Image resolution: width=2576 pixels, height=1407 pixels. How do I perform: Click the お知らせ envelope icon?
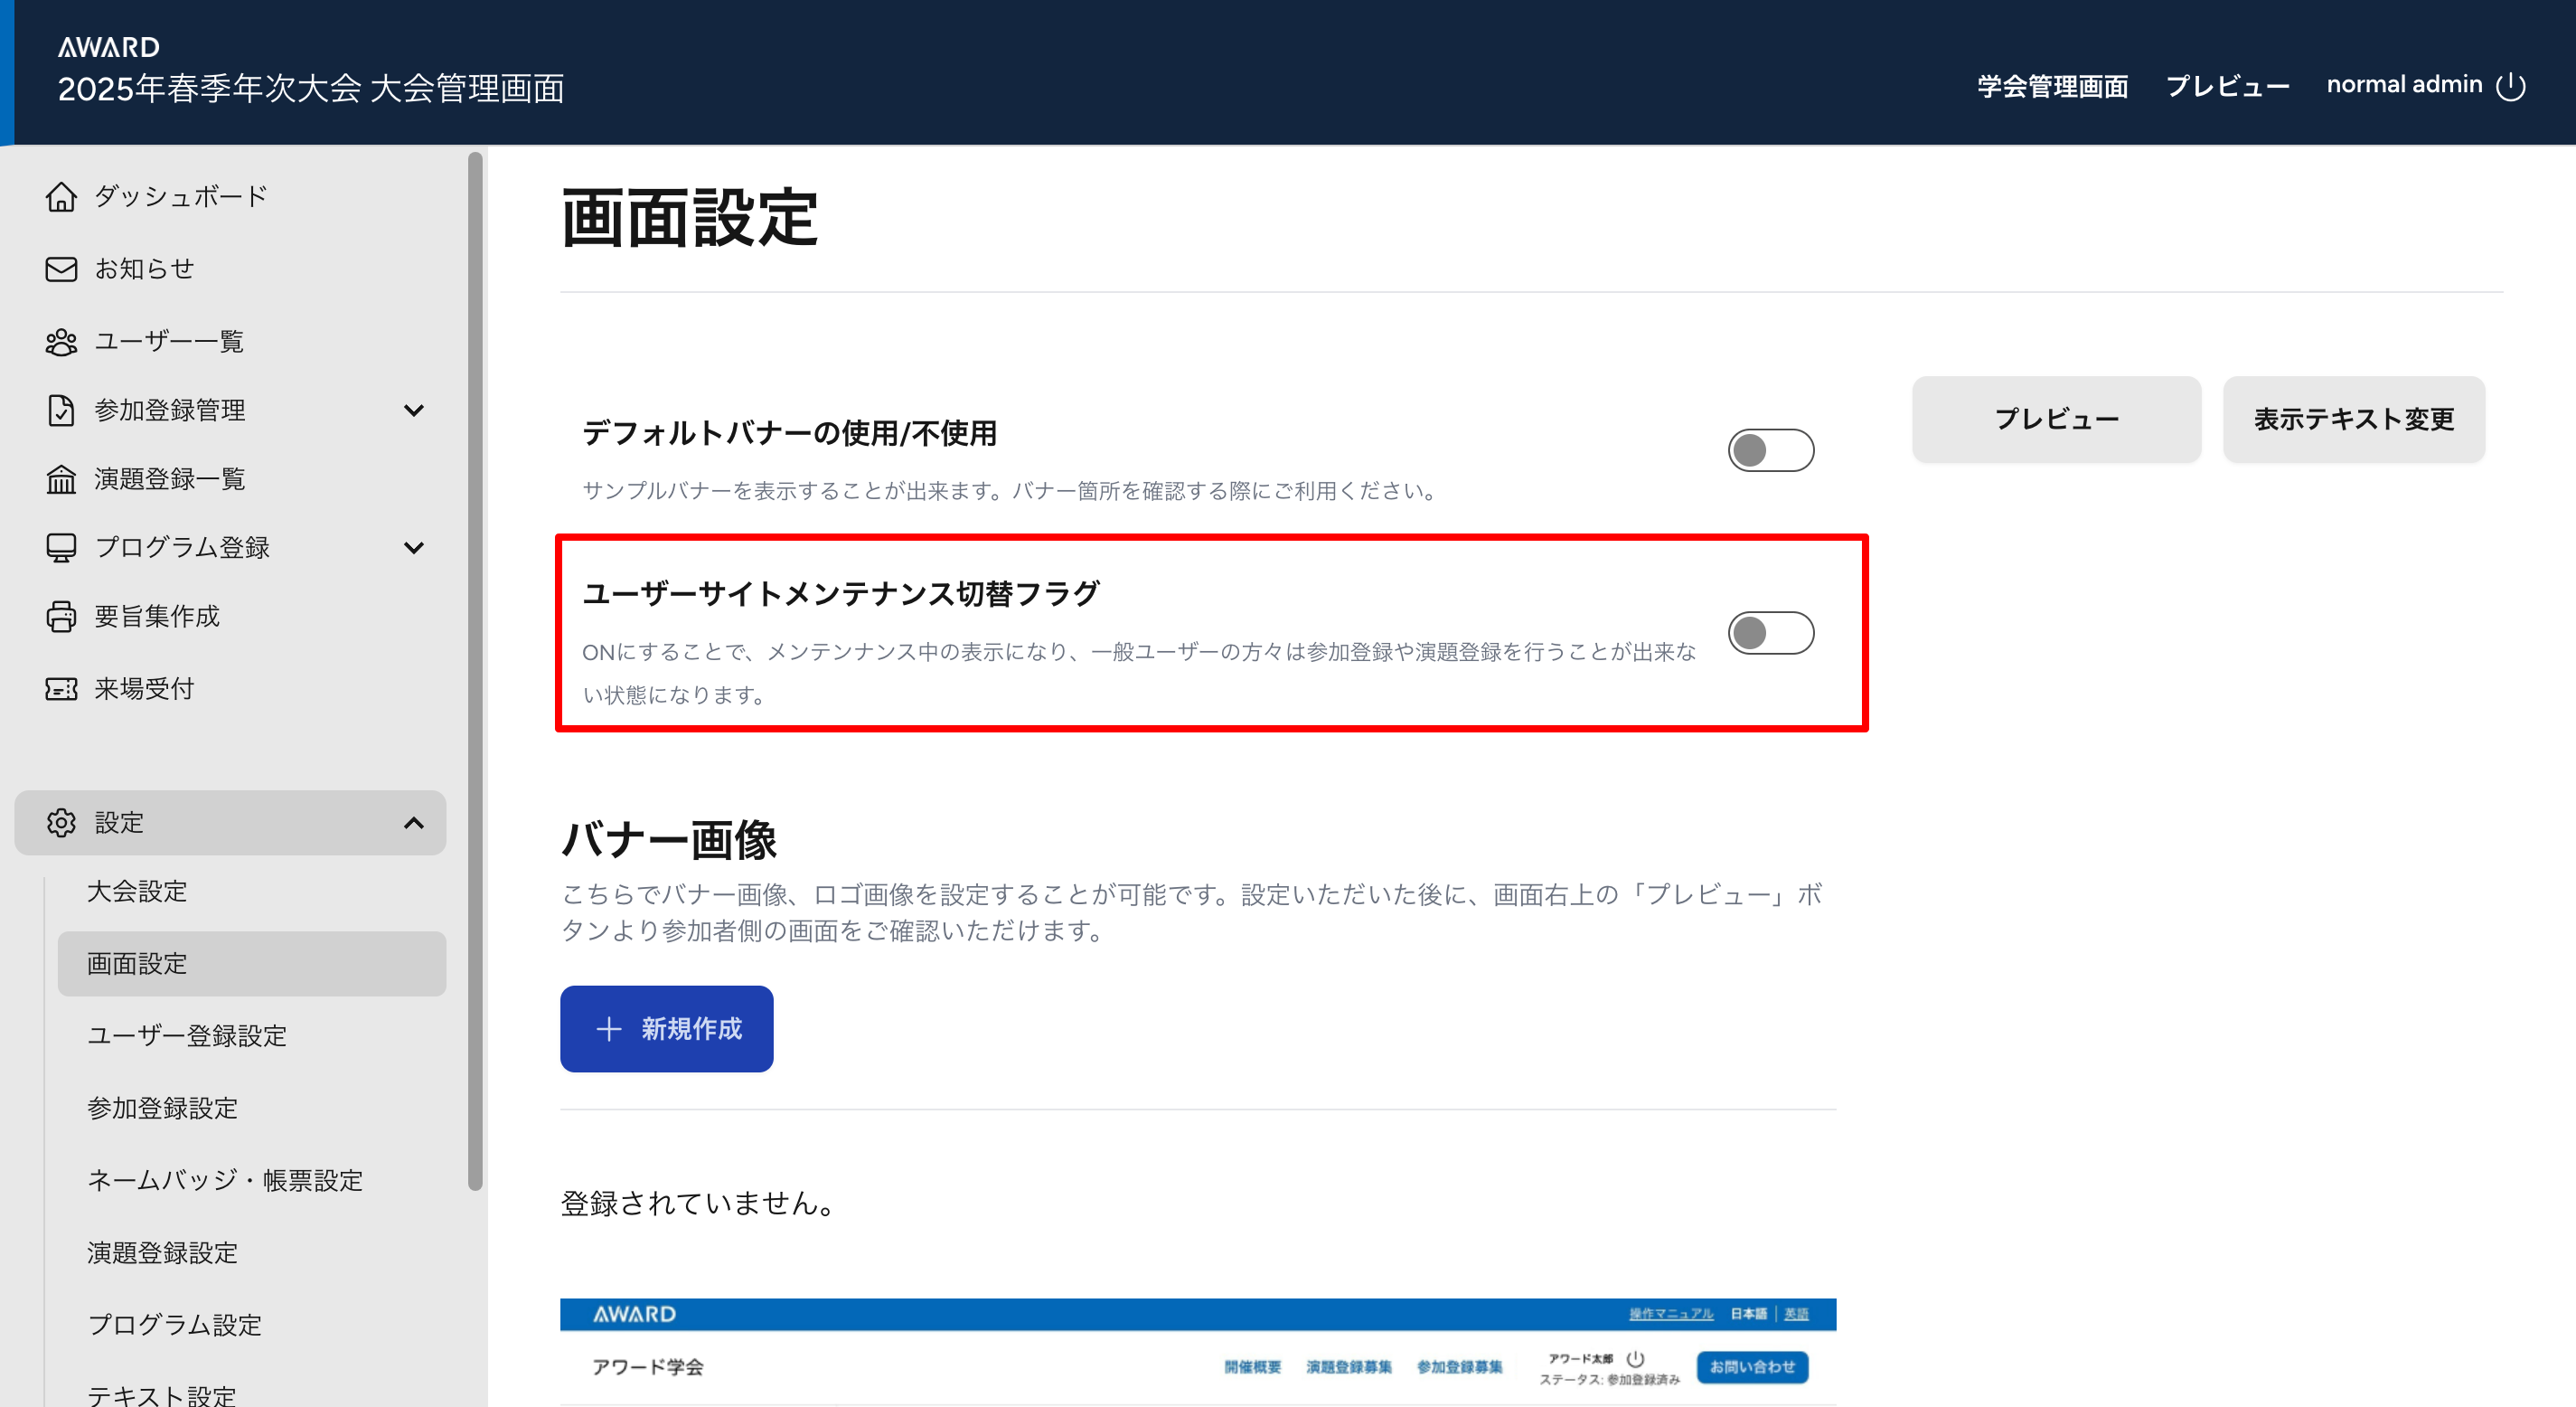click(61, 269)
